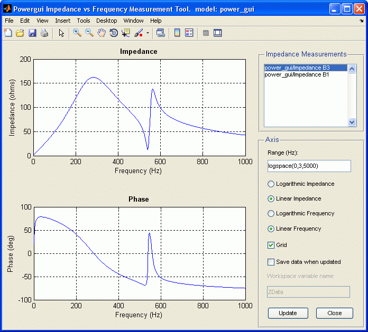Viewport: 368px width, 332px height.
Task: Click the measurement list scroll up arrow
Action: click(x=352, y=69)
